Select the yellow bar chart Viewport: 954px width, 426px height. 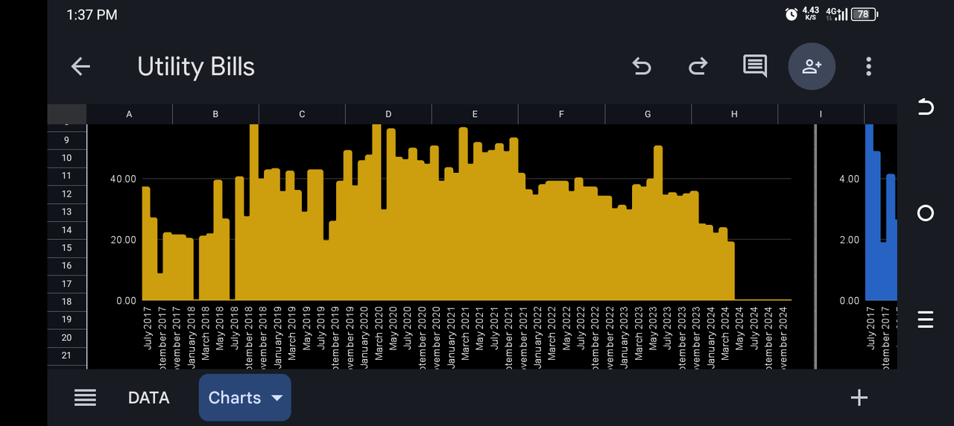coord(451,246)
